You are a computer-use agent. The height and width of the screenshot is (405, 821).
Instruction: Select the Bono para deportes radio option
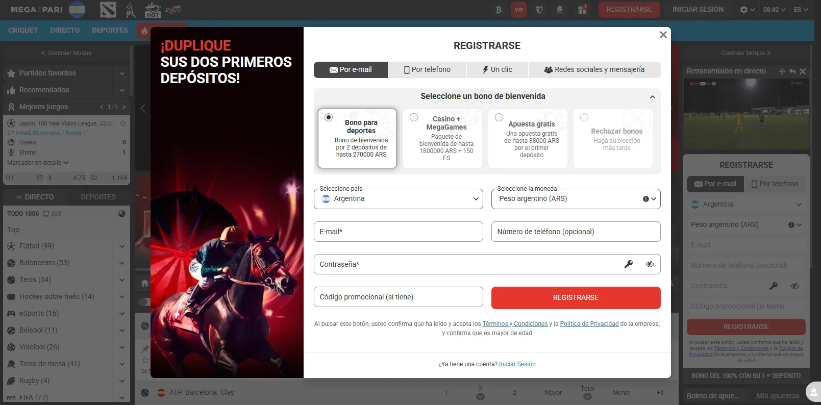pyautogui.click(x=329, y=117)
